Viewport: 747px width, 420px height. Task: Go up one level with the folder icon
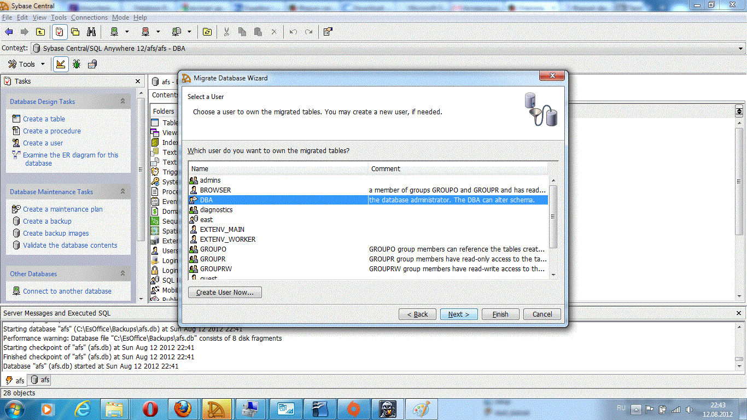(40, 32)
